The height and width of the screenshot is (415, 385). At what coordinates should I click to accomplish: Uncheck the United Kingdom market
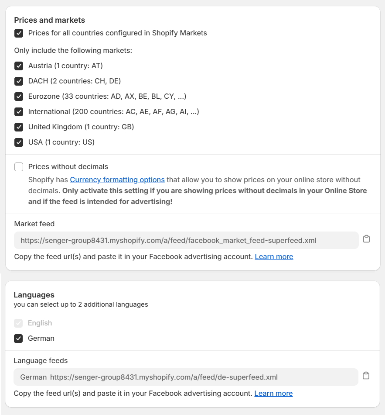coord(19,127)
